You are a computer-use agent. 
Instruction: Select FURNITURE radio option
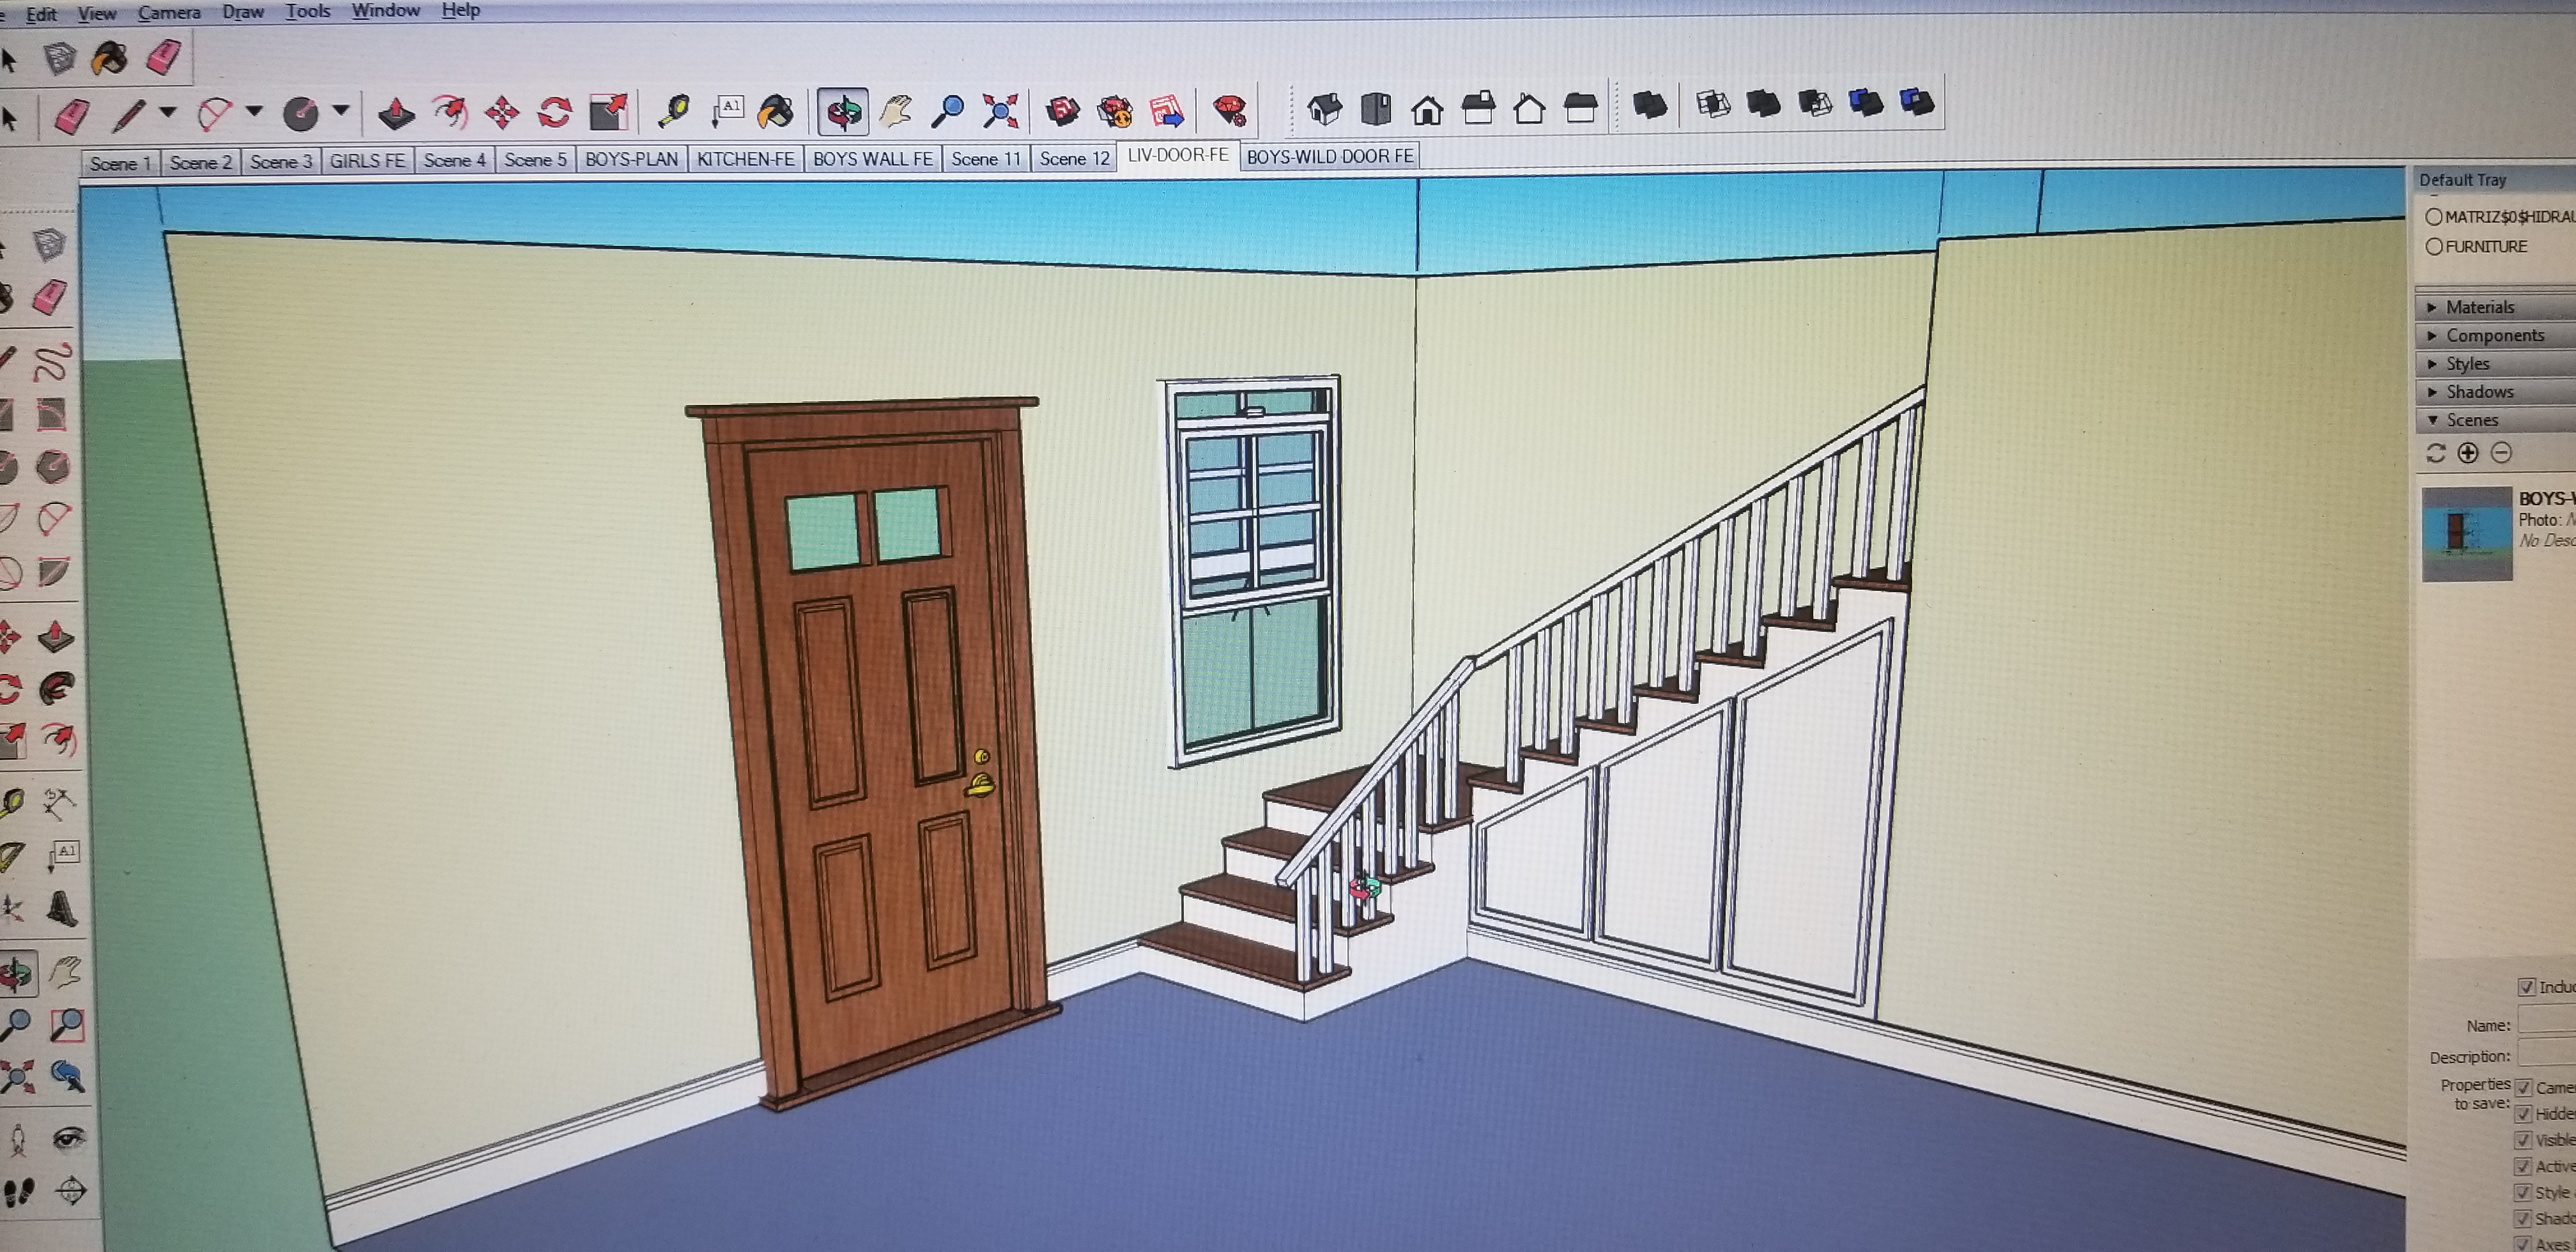tap(2434, 246)
